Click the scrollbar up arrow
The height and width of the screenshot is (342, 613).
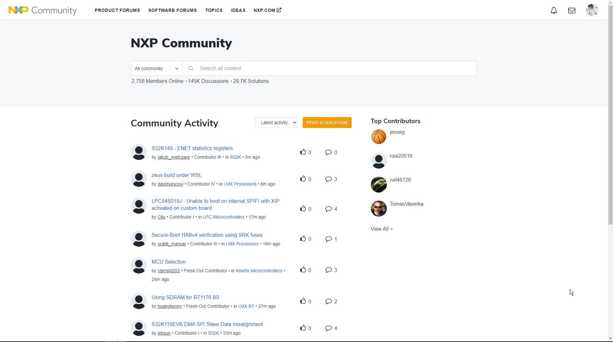[610, 2]
